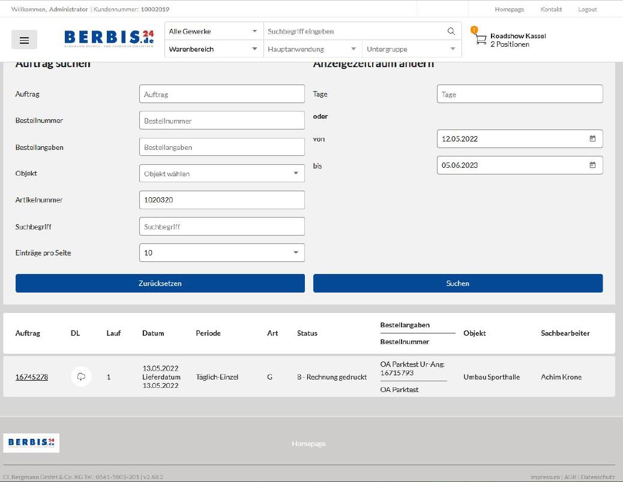This screenshot has height=482, width=623.
Task: Open order 16745278 link
Action: point(32,377)
